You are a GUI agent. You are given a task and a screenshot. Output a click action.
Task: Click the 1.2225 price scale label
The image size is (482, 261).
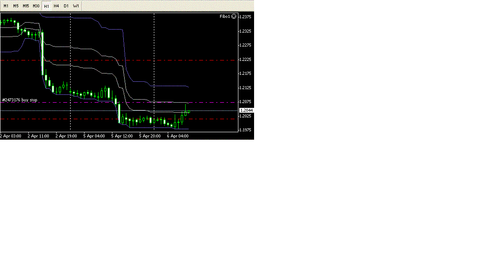tap(245, 60)
